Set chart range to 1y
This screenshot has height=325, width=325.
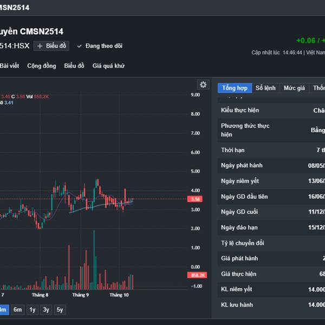coord(32,309)
